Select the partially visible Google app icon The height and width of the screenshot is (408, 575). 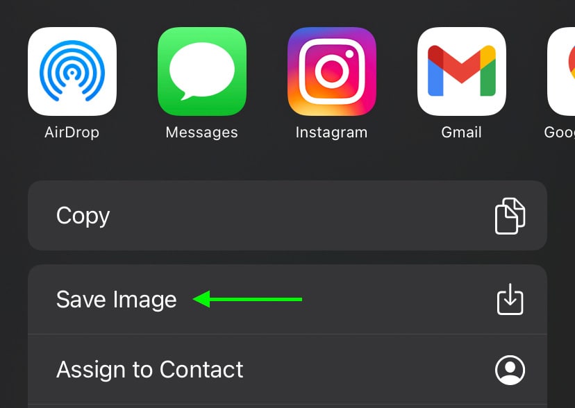(x=561, y=71)
